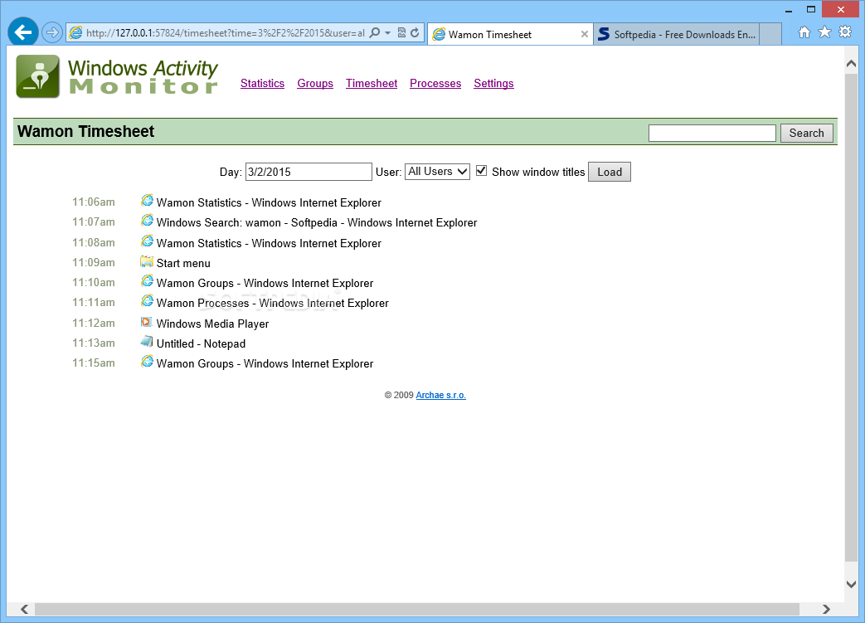The image size is (865, 623).
Task: Click the URL address bar
Action: (x=225, y=33)
